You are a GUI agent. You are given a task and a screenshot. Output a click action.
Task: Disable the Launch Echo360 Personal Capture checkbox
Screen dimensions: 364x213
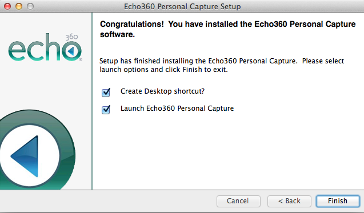point(106,110)
